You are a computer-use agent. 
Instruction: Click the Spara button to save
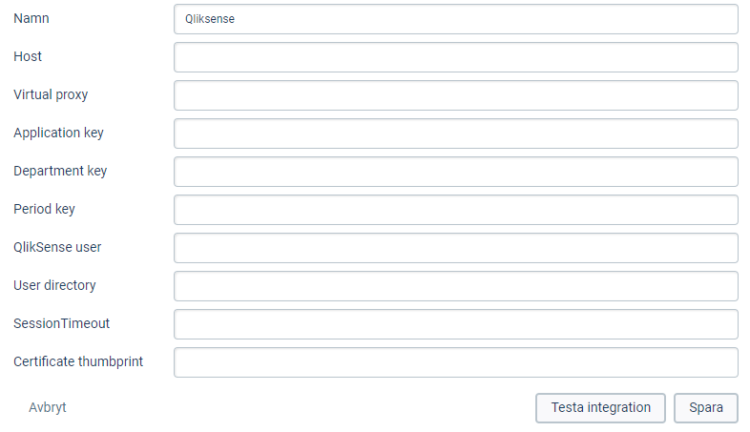[706, 408]
